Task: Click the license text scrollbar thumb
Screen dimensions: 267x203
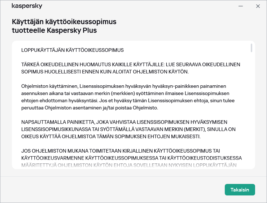Action: pyautogui.click(x=251, y=48)
